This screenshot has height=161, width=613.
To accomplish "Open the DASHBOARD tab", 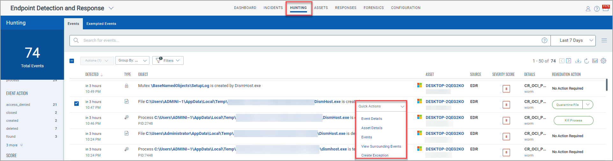I will [x=245, y=8].
